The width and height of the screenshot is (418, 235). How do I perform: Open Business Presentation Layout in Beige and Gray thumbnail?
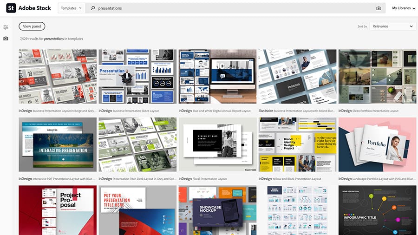(x=58, y=77)
